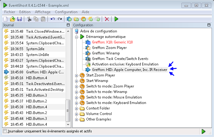Open the Configuration menu
Screen dimensions: 214x137
coord(66,12)
